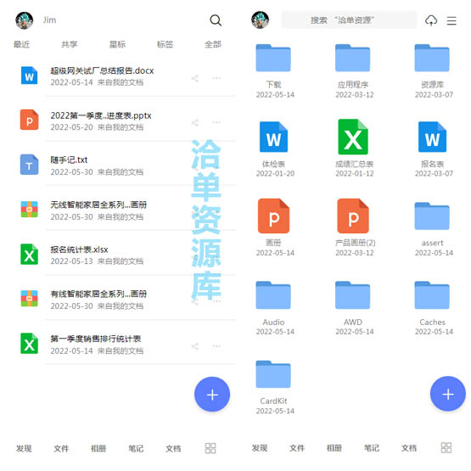Tap the username Jim
Image resolution: width=471 pixels, height=471 pixels.
pos(49,20)
